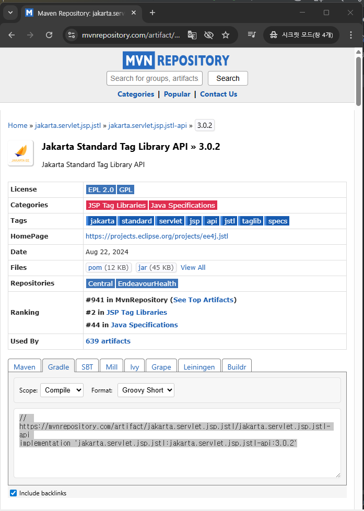Focus the artifact search input field
This screenshot has width=364, height=511.
[155, 78]
